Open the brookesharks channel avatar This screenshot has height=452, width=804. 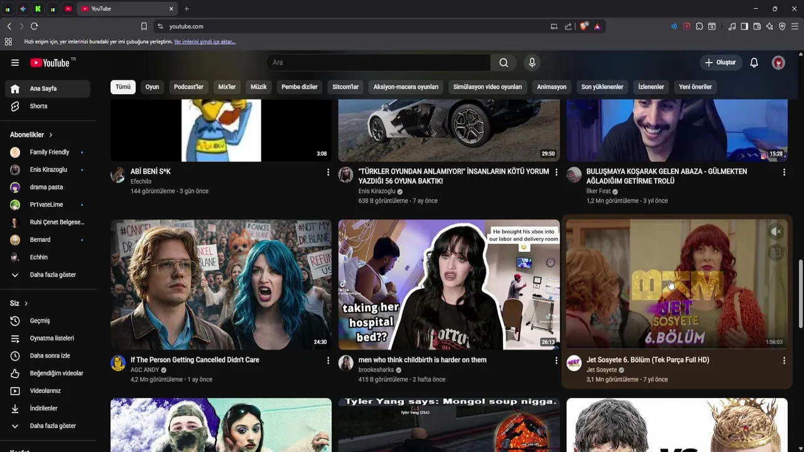click(x=346, y=363)
